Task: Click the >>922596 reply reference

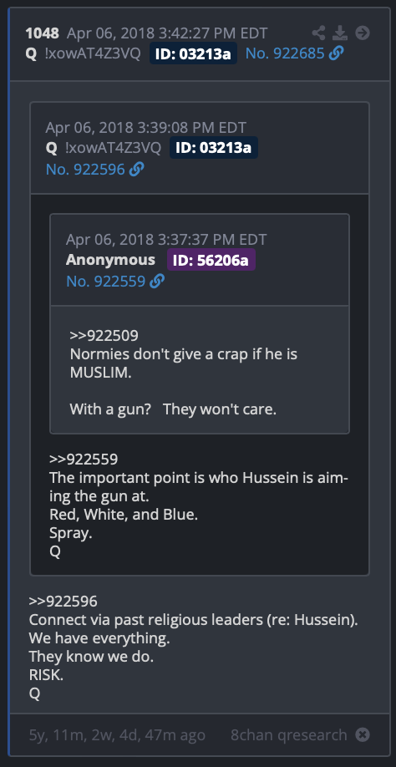Action: pyautogui.click(x=63, y=602)
